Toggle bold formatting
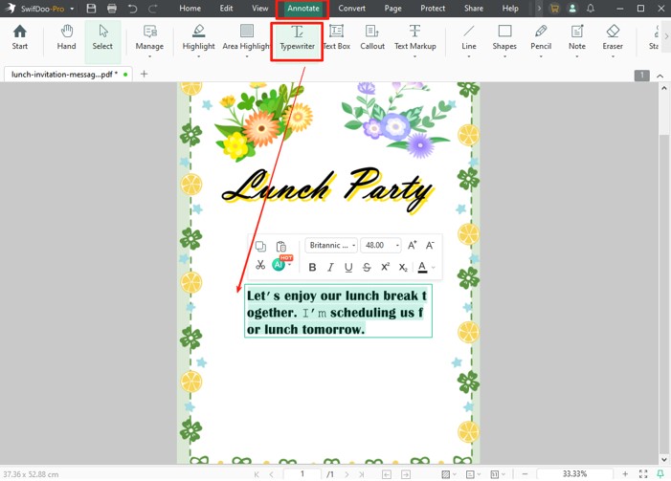671x481 pixels. 312,267
